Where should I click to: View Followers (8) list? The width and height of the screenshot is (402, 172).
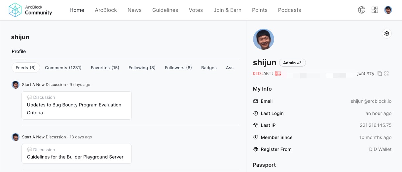click(x=178, y=68)
